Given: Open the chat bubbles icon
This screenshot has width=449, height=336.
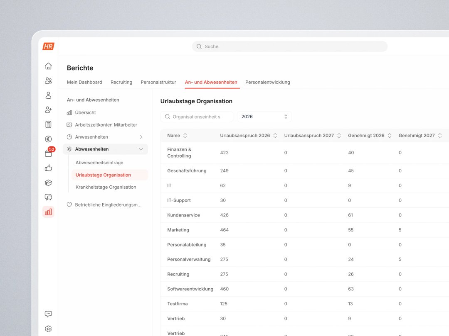Looking at the screenshot, I should (48, 197).
